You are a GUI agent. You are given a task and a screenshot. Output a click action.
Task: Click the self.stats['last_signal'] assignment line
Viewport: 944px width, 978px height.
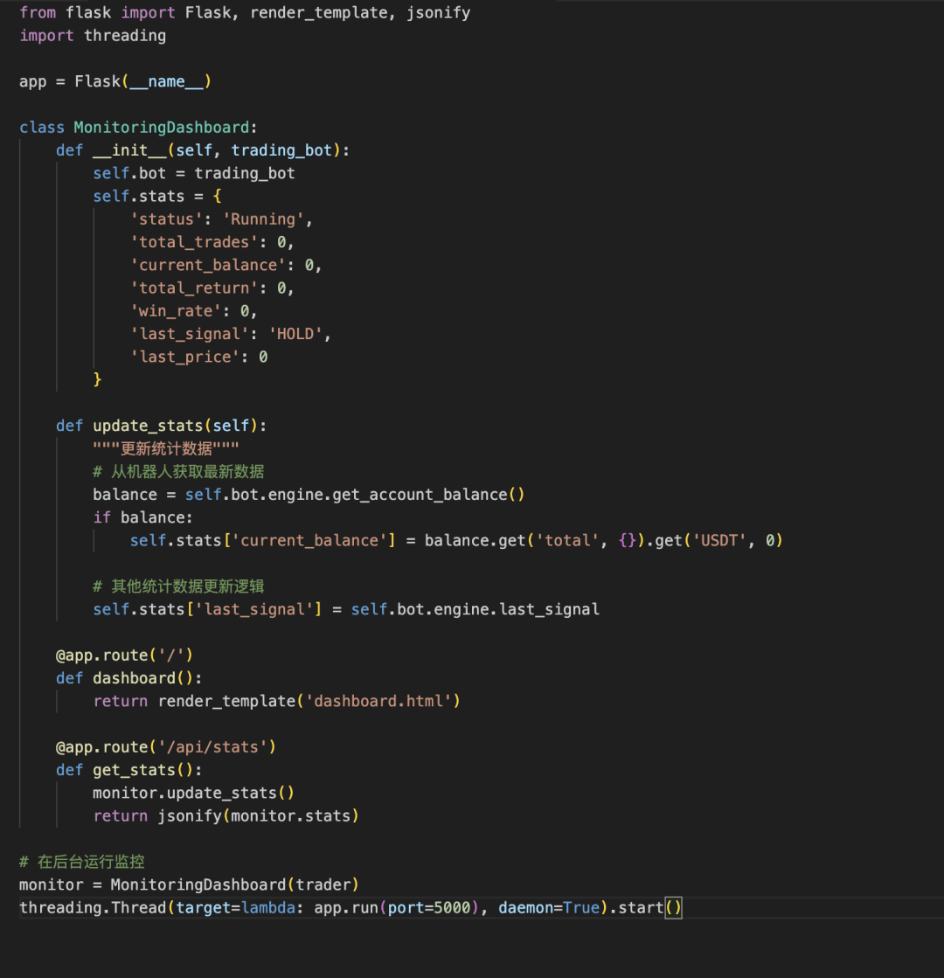346,609
